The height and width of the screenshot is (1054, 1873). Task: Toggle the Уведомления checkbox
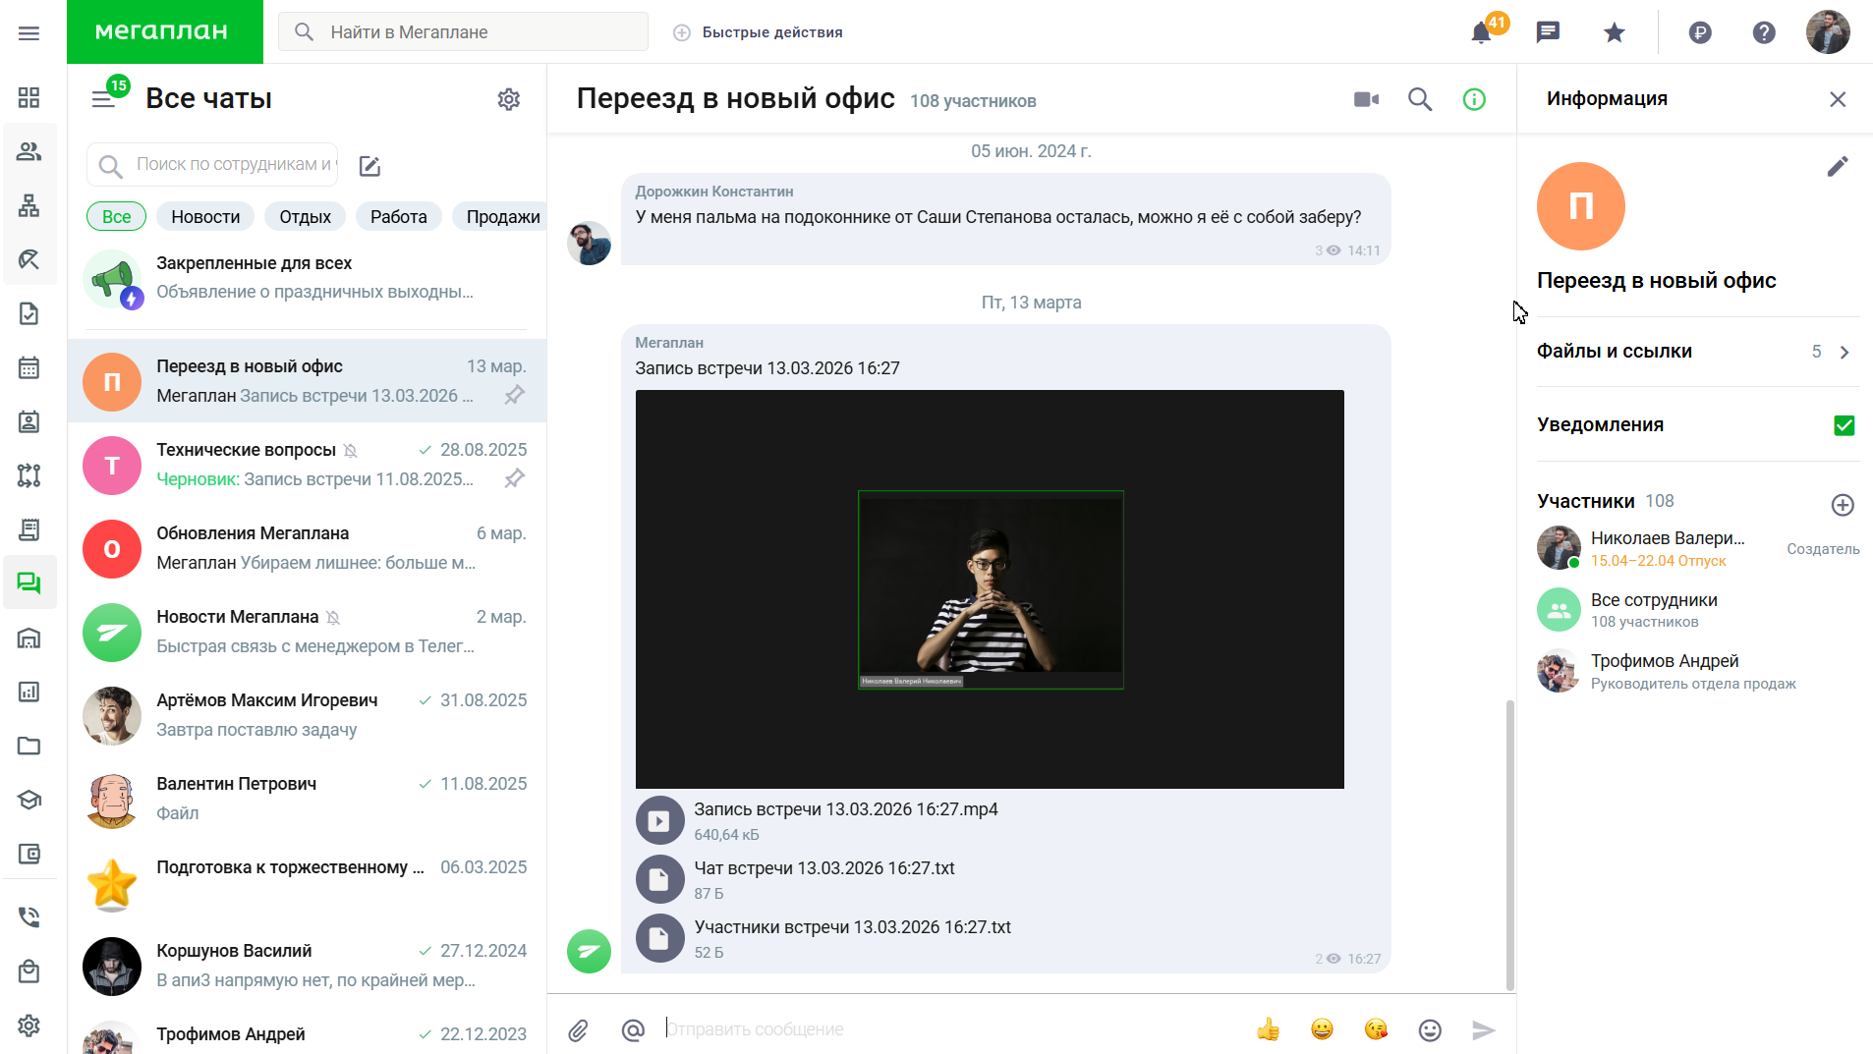pyautogui.click(x=1844, y=425)
